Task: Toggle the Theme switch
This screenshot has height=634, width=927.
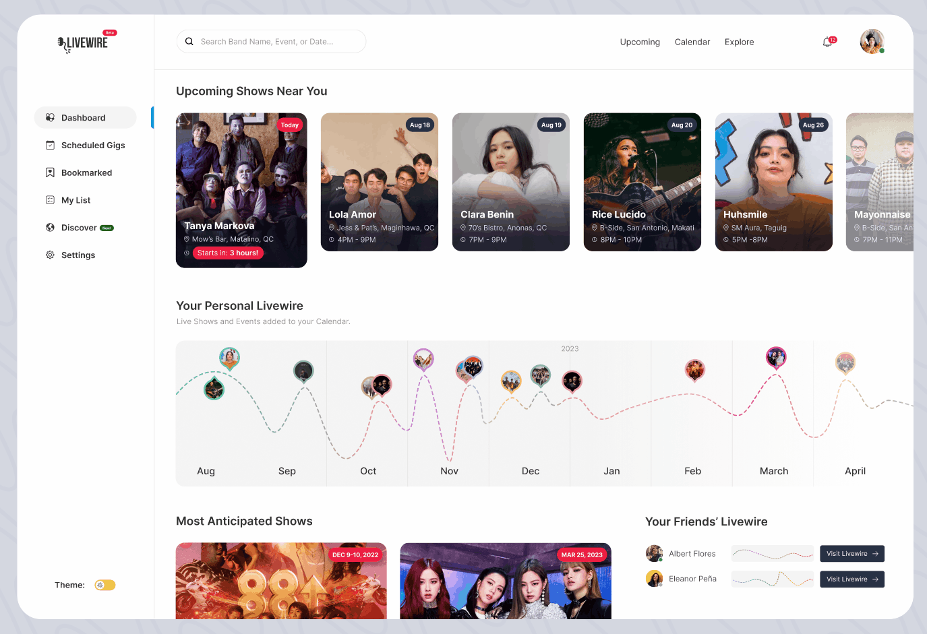Action: pos(105,585)
